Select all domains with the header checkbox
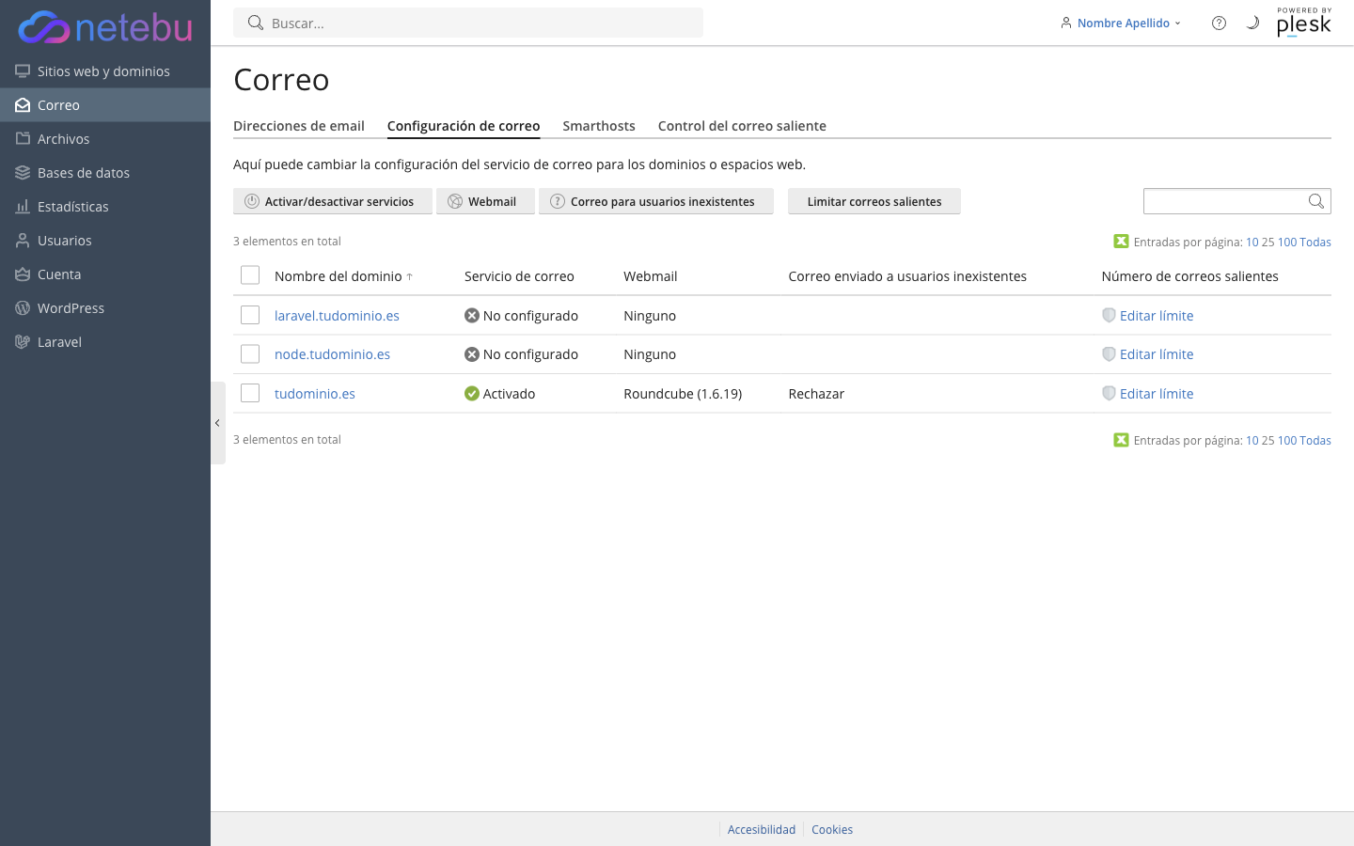 250,275
